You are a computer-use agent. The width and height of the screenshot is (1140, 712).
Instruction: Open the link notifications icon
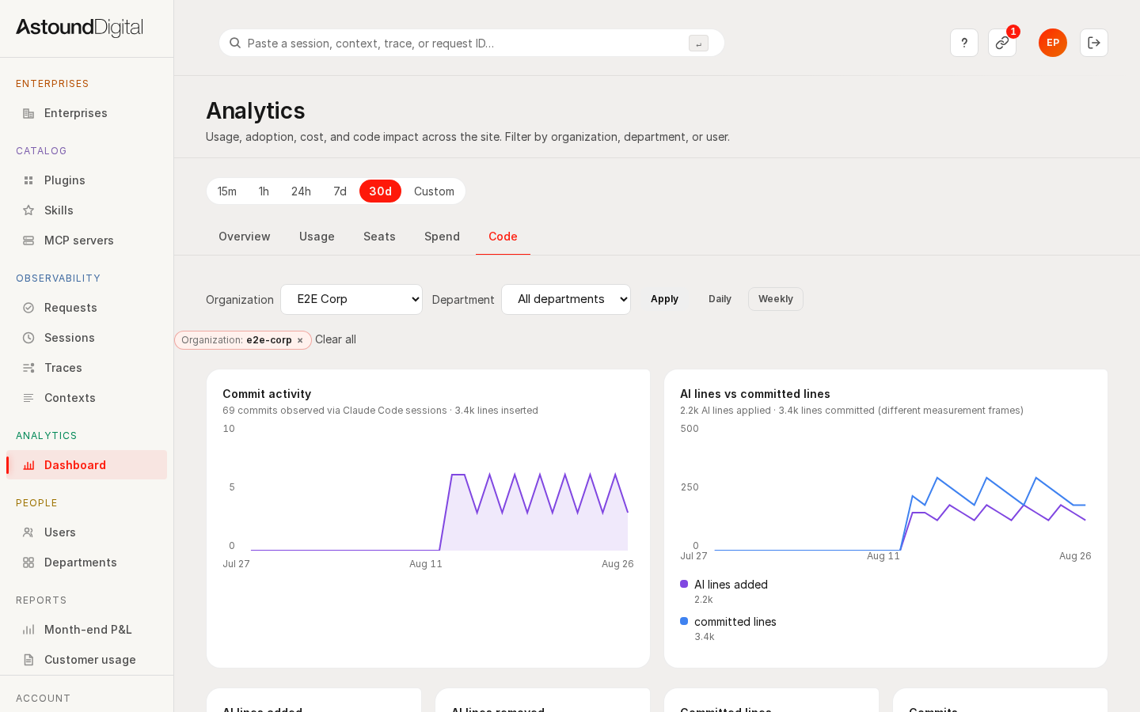click(x=1002, y=43)
